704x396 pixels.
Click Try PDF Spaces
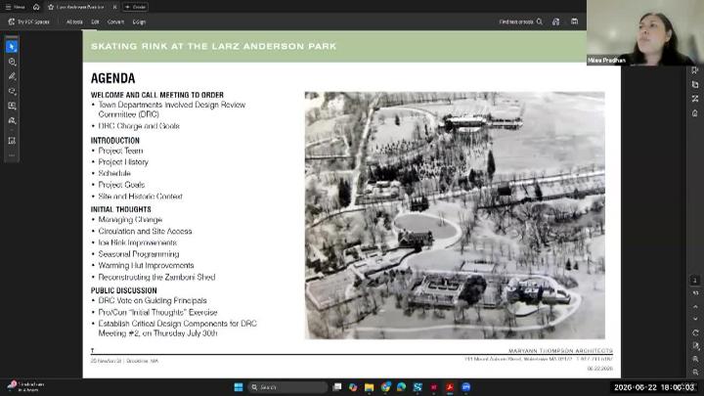pos(28,22)
